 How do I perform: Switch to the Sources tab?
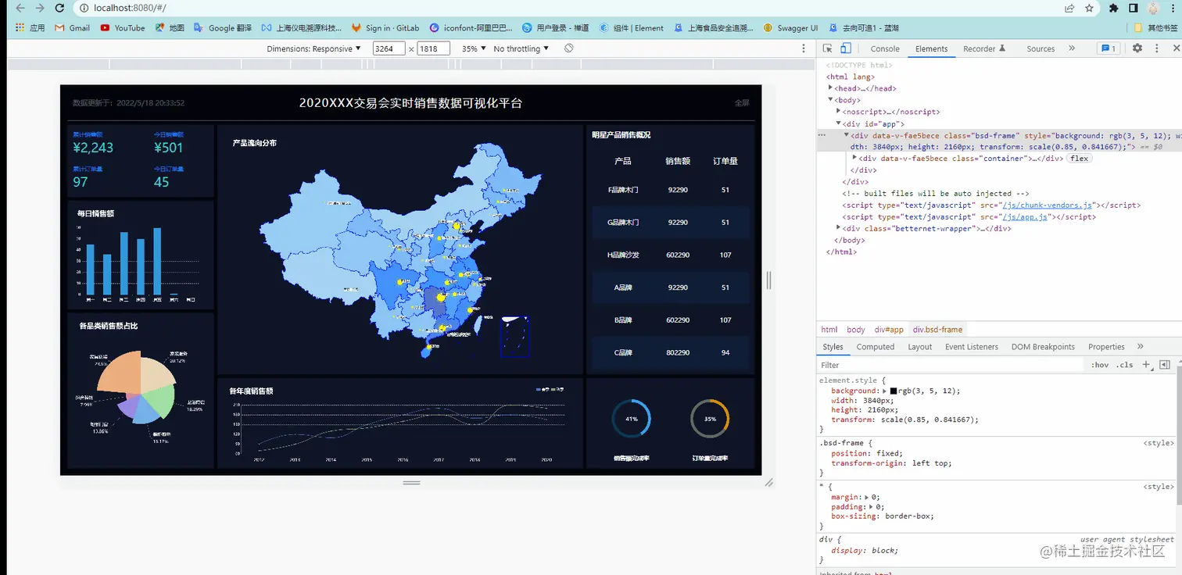tap(1041, 48)
